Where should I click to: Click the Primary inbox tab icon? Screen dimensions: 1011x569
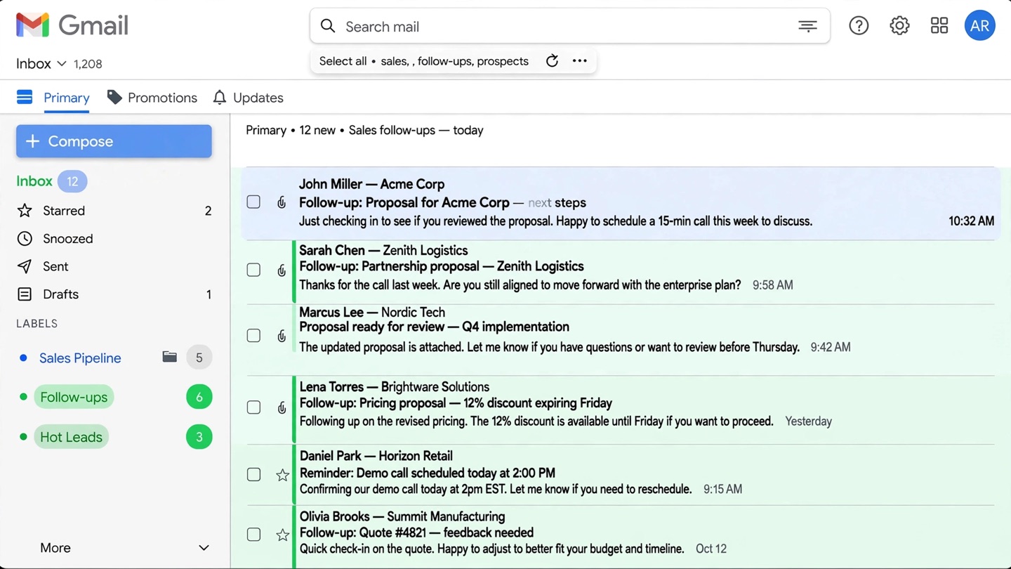(25, 97)
